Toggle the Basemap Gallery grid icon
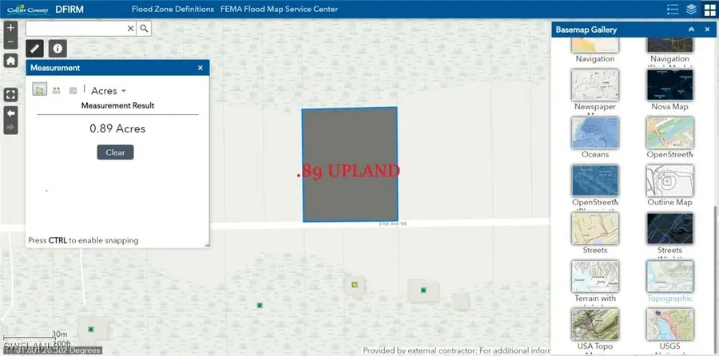 click(x=709, y=10)
